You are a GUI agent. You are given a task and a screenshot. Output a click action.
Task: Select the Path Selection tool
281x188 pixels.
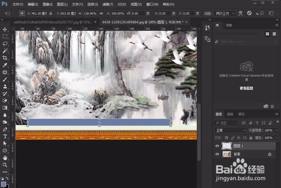(x=5, y=143)
